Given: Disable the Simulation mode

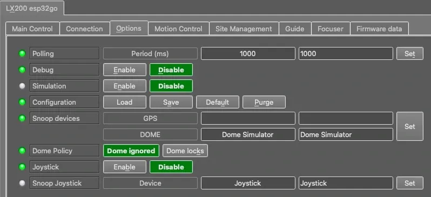Looking at the screenshot, I should 171,86.
